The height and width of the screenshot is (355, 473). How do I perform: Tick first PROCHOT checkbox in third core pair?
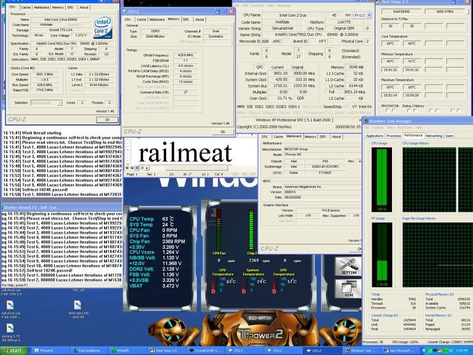click(431, 111)
